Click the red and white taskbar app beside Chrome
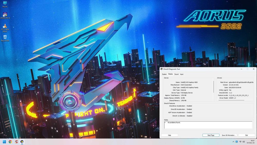Viewport: 257px width, 145px height. tap(16, 142)
